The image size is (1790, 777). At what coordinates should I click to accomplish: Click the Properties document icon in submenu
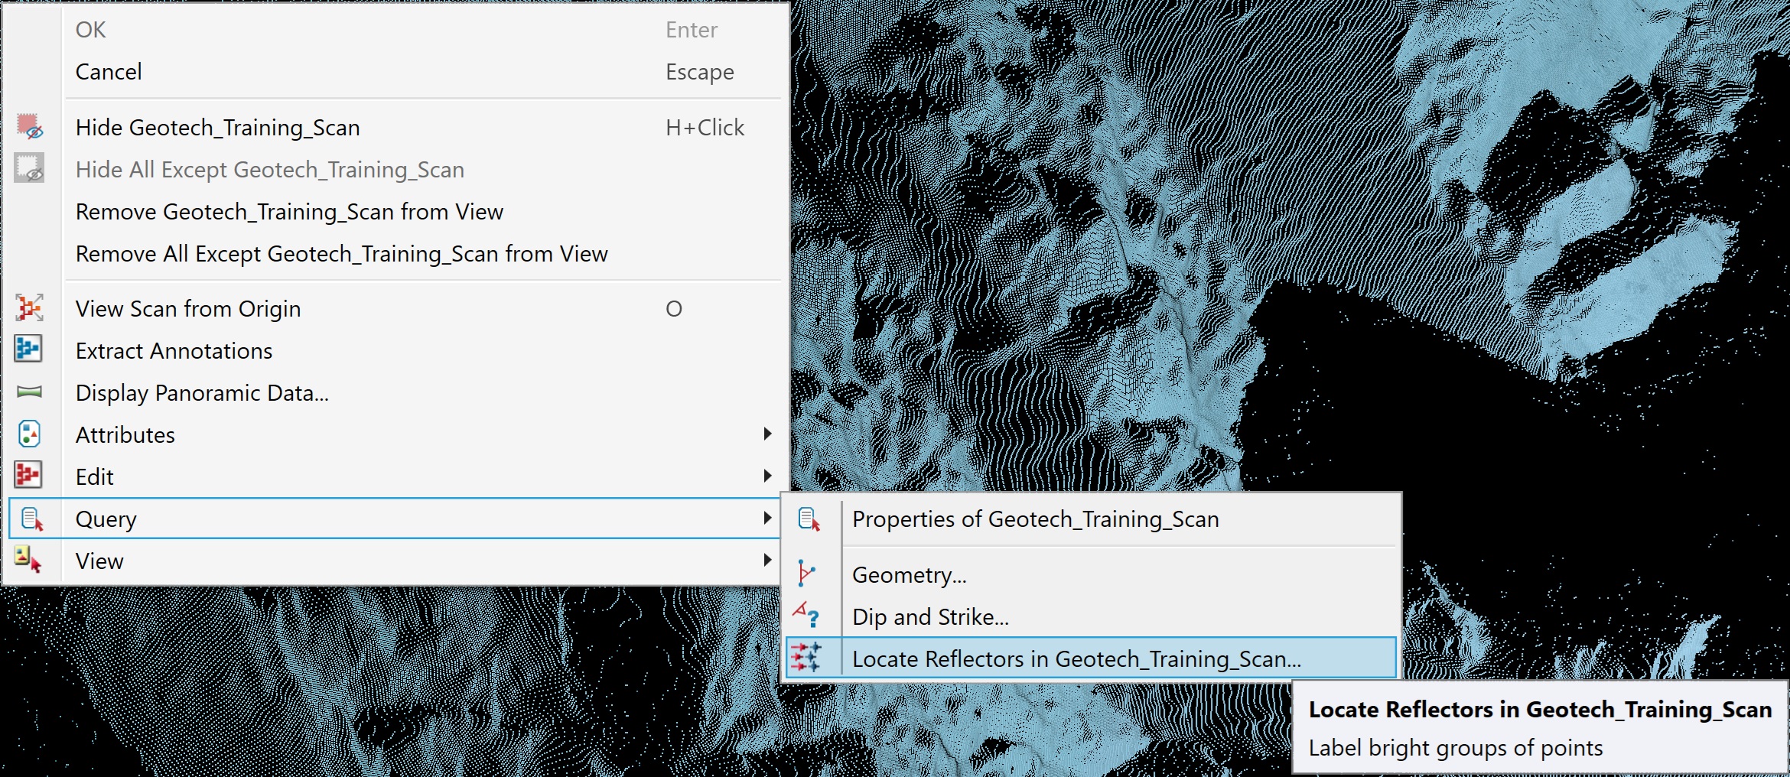(809, 519)
